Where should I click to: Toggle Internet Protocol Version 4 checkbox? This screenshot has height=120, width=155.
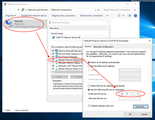(x=53, y=60)
